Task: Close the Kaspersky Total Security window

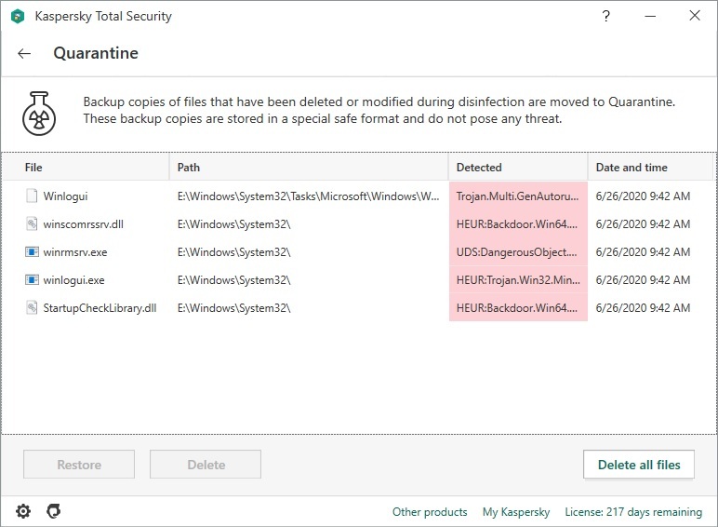Action: [695, 16]
